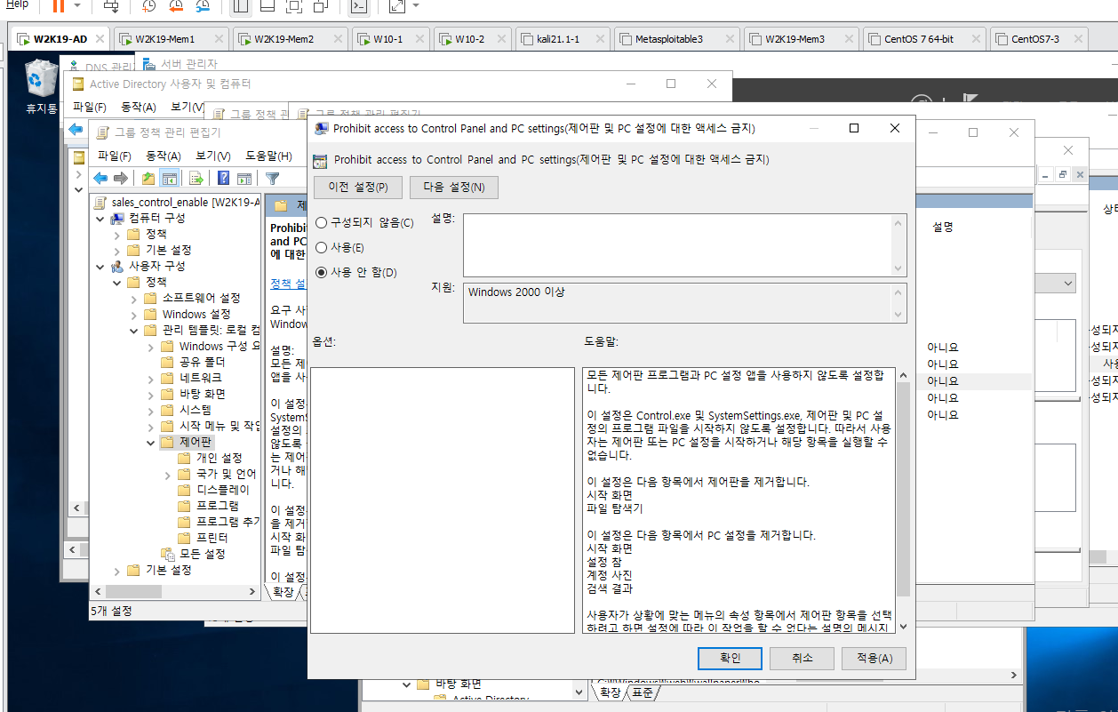
Task: Expand the Windows 설정 tree node
Action: [x=133, y=314]
